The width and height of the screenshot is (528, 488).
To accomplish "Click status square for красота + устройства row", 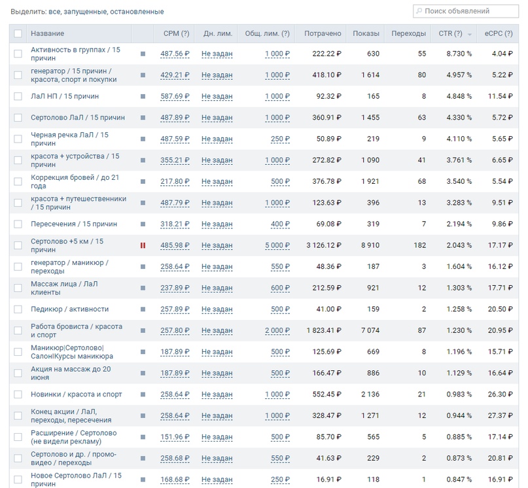I will pos(143,160).
